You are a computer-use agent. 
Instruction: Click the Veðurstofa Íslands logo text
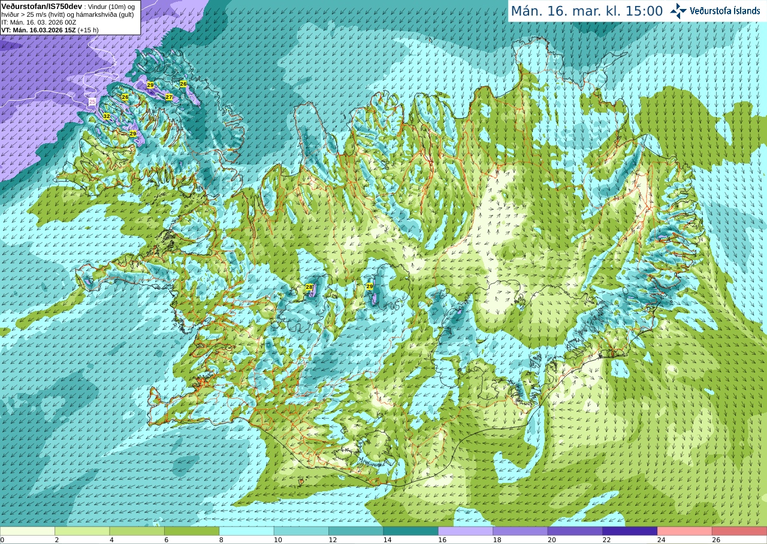coord(725,11)
